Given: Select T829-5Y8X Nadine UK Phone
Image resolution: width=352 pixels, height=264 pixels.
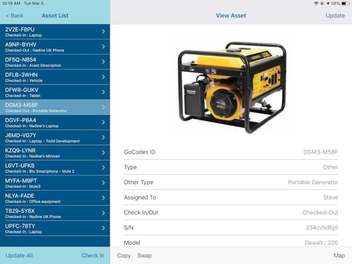Looking at the screenshot, I should point(53,213).
